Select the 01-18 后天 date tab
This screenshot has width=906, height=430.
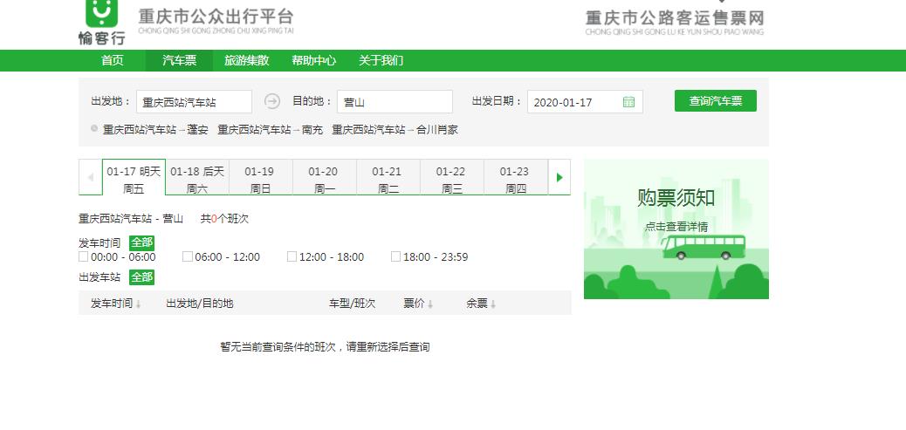(x=197, y=179)
